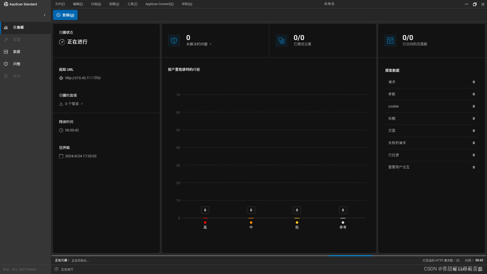
Task: Click the Issues shield icon in sidebar
Action: coord(6,64)
